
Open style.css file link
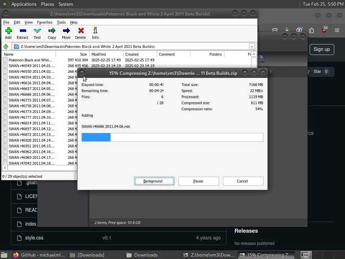click(34, 238)
